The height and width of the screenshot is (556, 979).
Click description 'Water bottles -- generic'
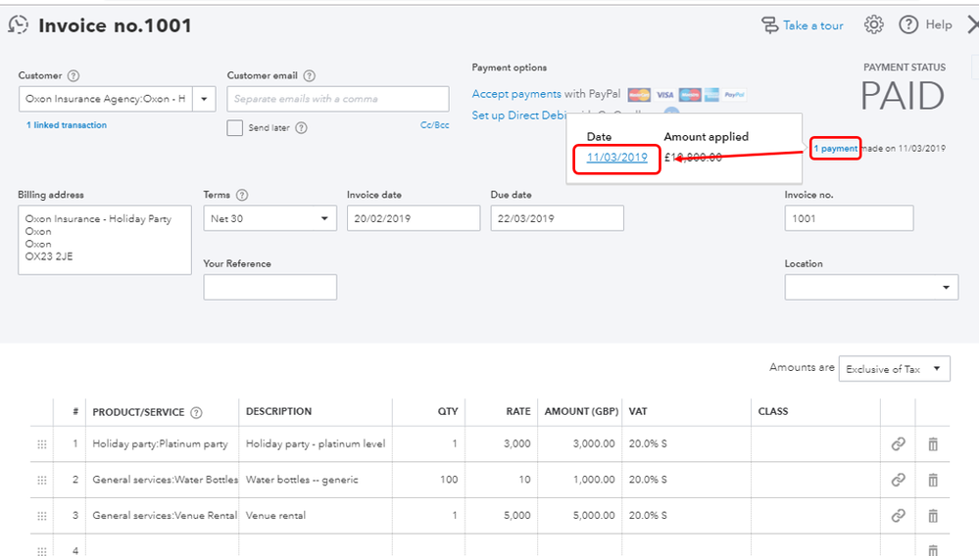click(x=316, y=480)
